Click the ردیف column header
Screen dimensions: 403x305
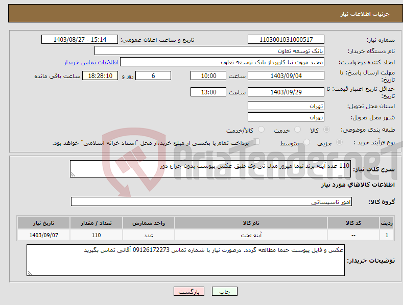(x=387, y=223)
